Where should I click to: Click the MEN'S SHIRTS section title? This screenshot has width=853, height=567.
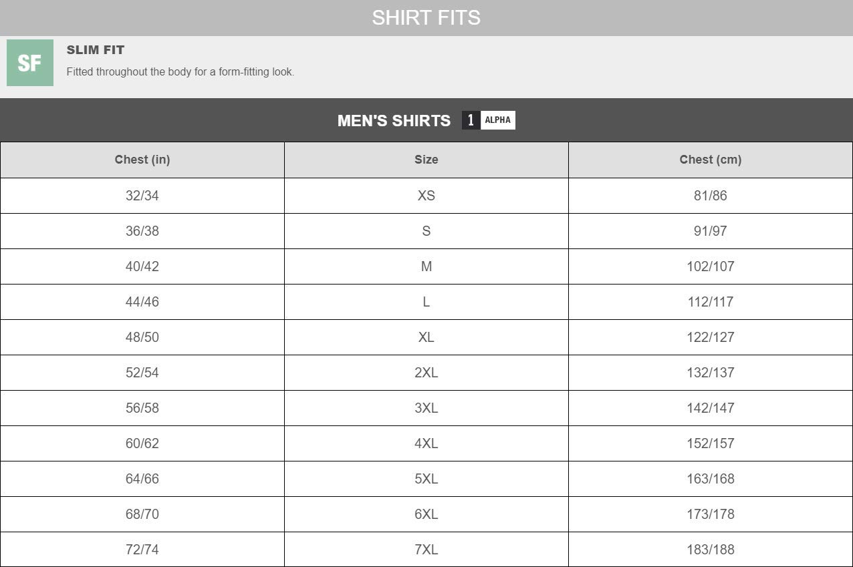pyautogui.click(x=394, y=121)
